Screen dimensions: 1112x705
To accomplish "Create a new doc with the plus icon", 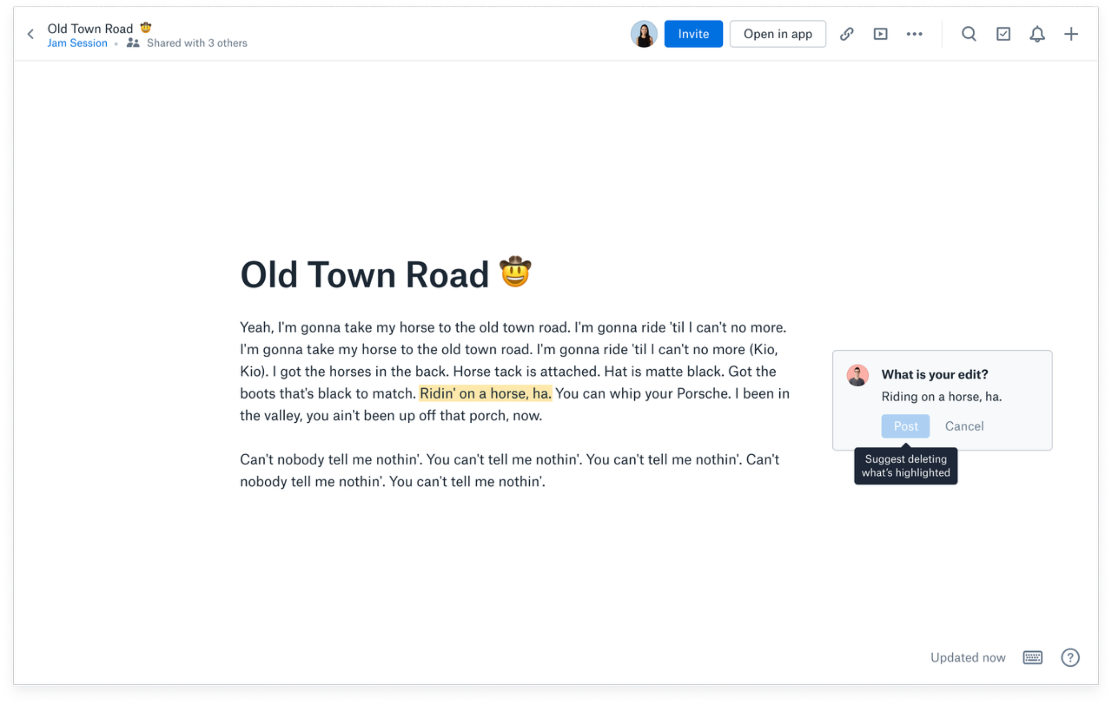I will (x=1071, y=34).
